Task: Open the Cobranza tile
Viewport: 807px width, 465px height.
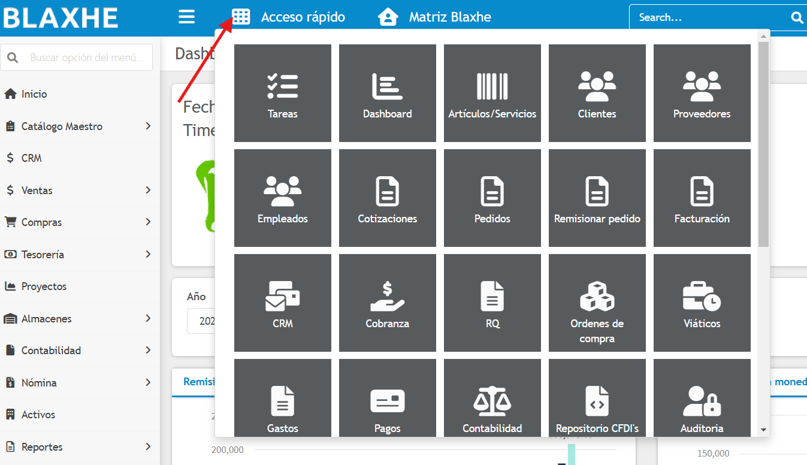Action: coord(388,303)
